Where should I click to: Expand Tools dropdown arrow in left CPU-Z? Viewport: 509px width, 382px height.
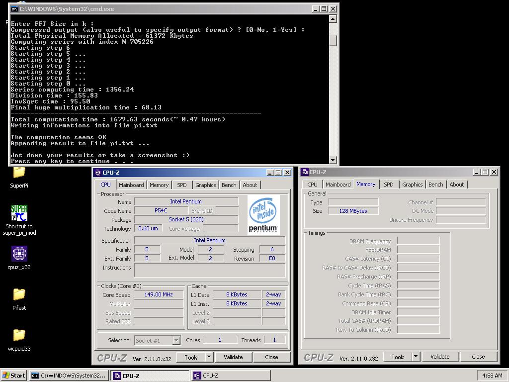pos(209,357)
